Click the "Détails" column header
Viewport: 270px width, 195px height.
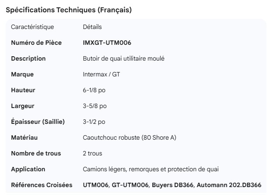pyautogui.click(x=92, y=27)
